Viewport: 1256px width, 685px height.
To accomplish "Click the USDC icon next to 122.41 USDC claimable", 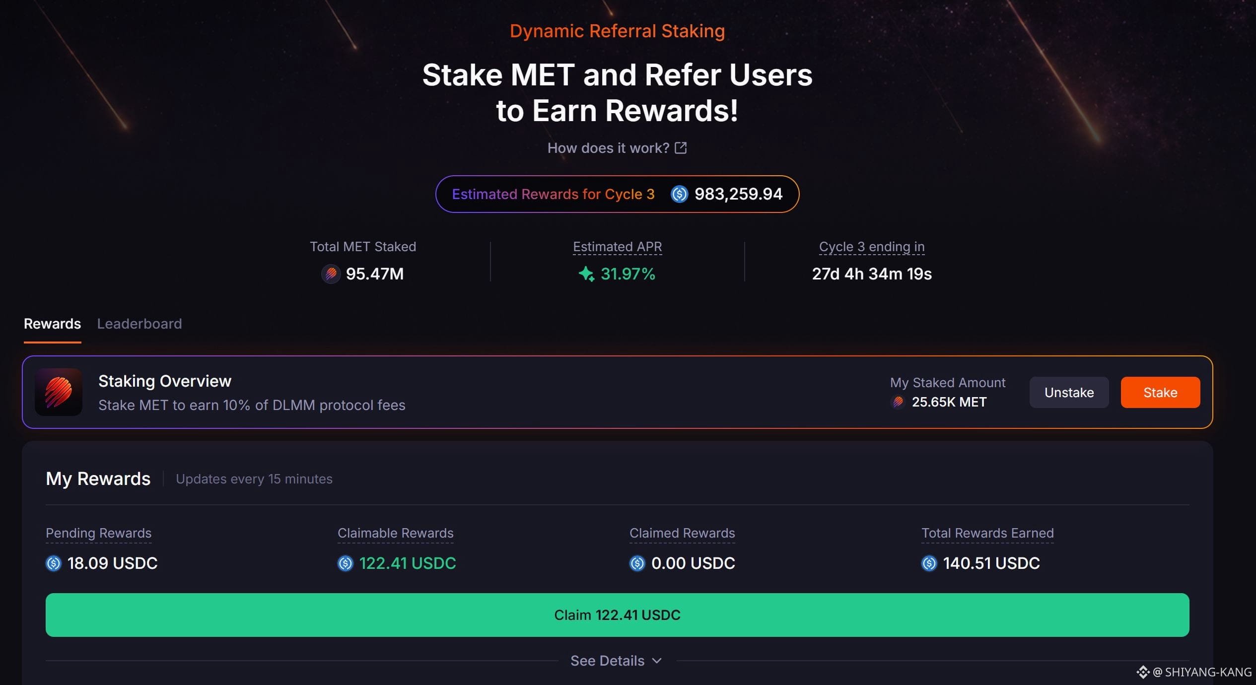I will (x=346, y=563).
